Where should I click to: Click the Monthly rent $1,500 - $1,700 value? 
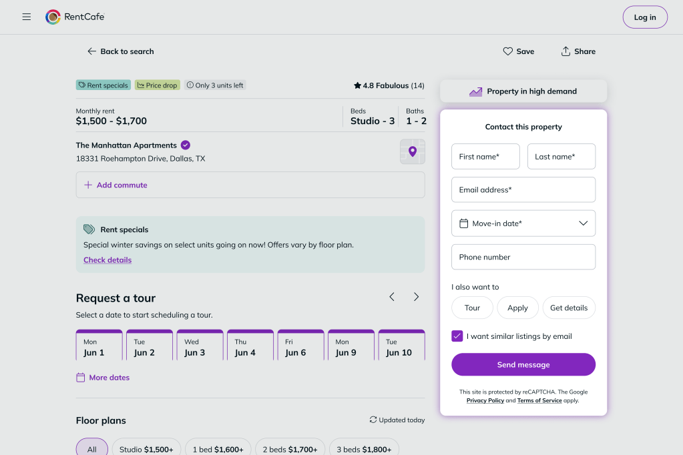[111, 121]
